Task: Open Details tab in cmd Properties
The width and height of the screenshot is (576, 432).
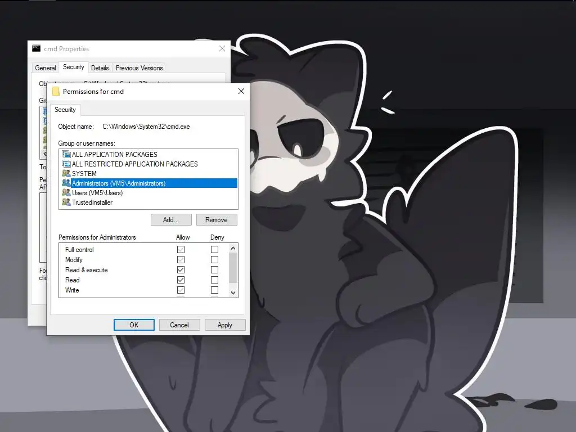Action: (x=100, y=68)
